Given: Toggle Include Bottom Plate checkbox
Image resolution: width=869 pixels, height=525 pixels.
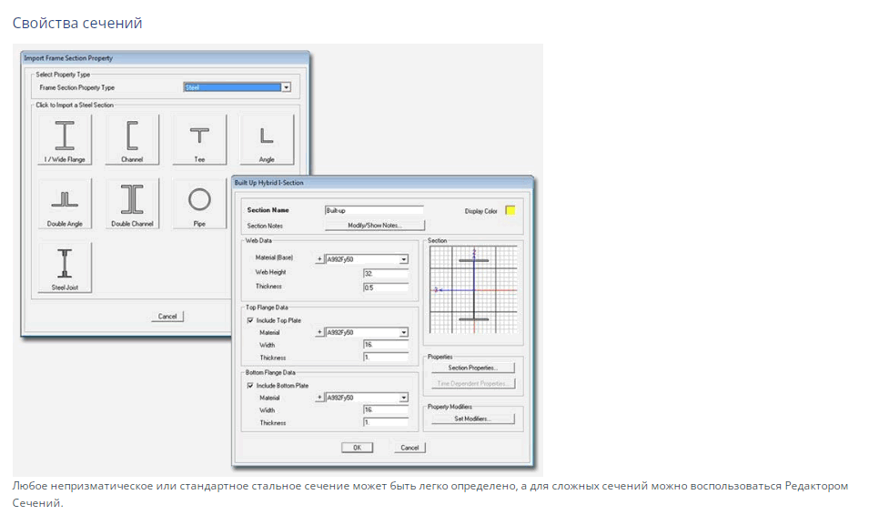Looking at the screenshot, I should 250,385.
